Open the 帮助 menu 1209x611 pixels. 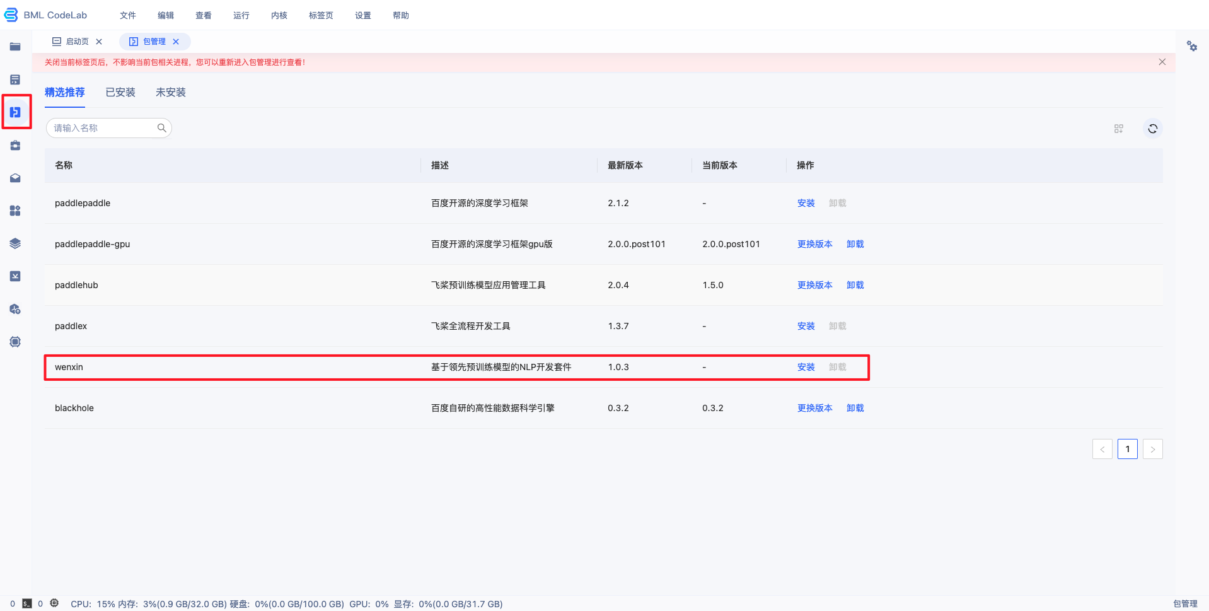point(401,15)
